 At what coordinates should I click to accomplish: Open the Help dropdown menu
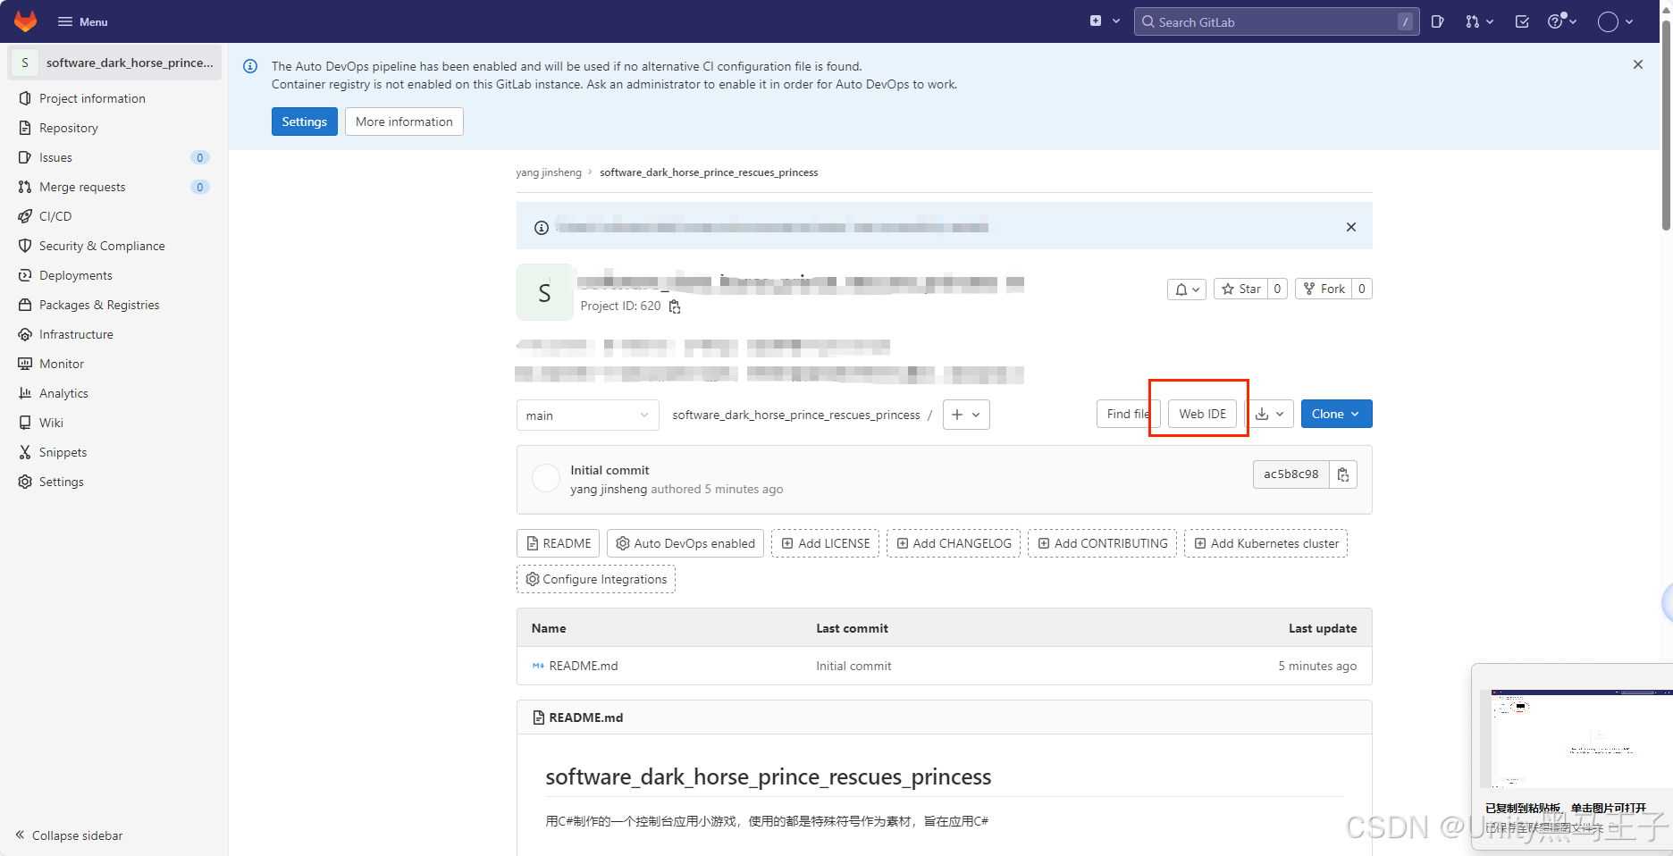point(1562,21)
